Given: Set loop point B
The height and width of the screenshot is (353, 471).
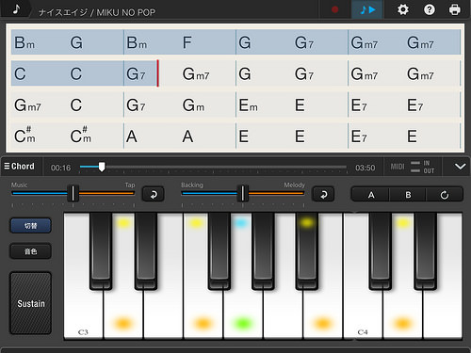Looking at the screenshot, I should (x=408, y=195).
